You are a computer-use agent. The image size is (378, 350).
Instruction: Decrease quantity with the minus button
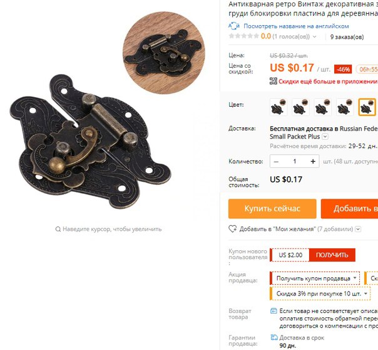click(276, 161)
